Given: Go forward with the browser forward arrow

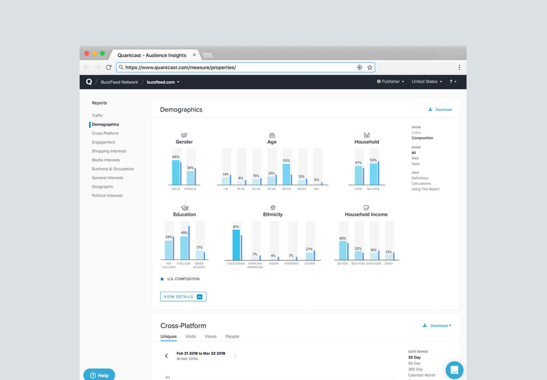Looking at the screenshot, I should [98, 67].
